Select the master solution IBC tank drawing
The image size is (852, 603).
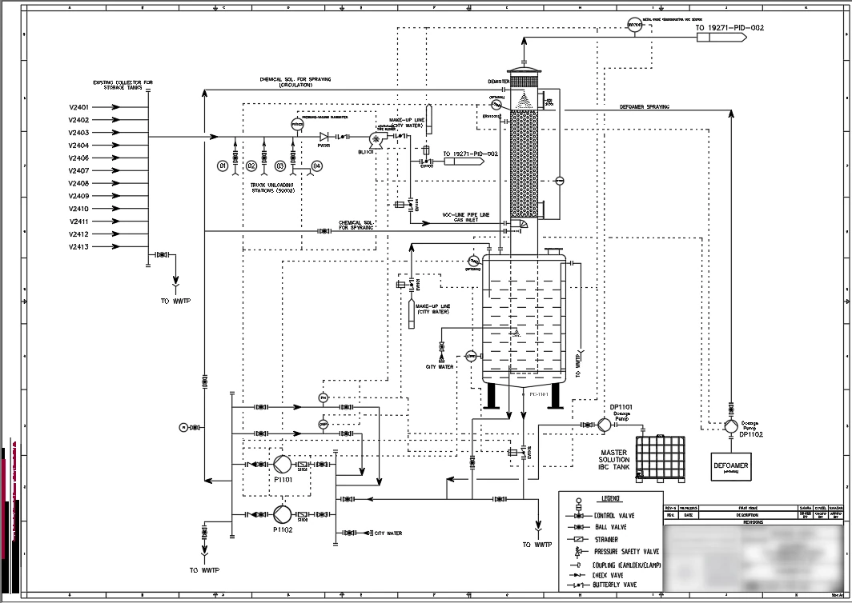(x=660, y=458)
